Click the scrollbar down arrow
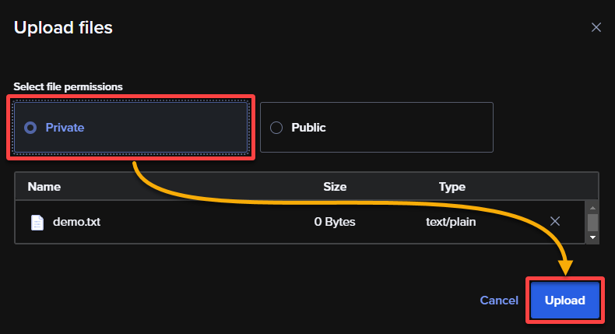 pos(592,237)
